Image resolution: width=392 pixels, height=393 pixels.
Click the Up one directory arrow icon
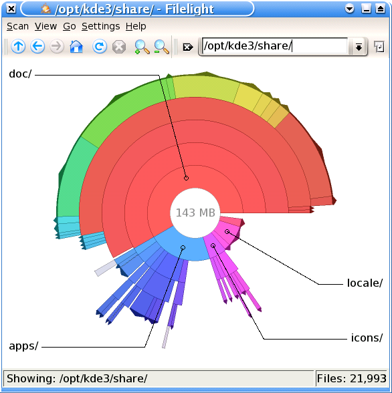pos(18,46)
